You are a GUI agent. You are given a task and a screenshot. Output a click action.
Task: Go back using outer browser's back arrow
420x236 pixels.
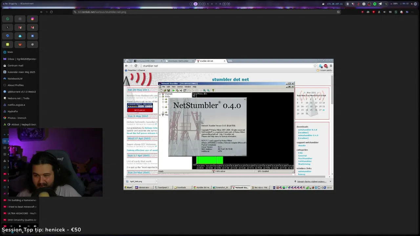41,12
